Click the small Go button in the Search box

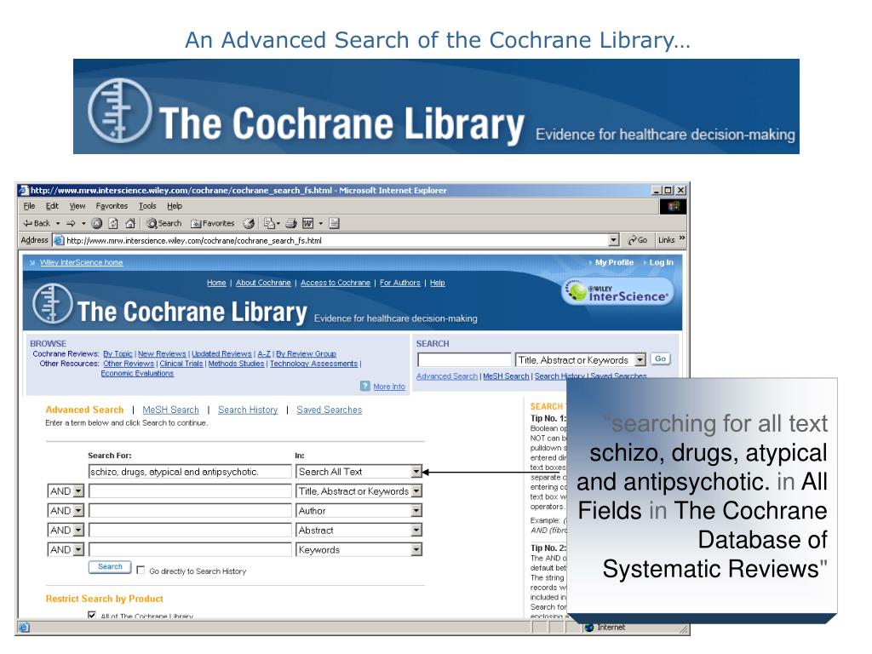(x=660, y=359)
